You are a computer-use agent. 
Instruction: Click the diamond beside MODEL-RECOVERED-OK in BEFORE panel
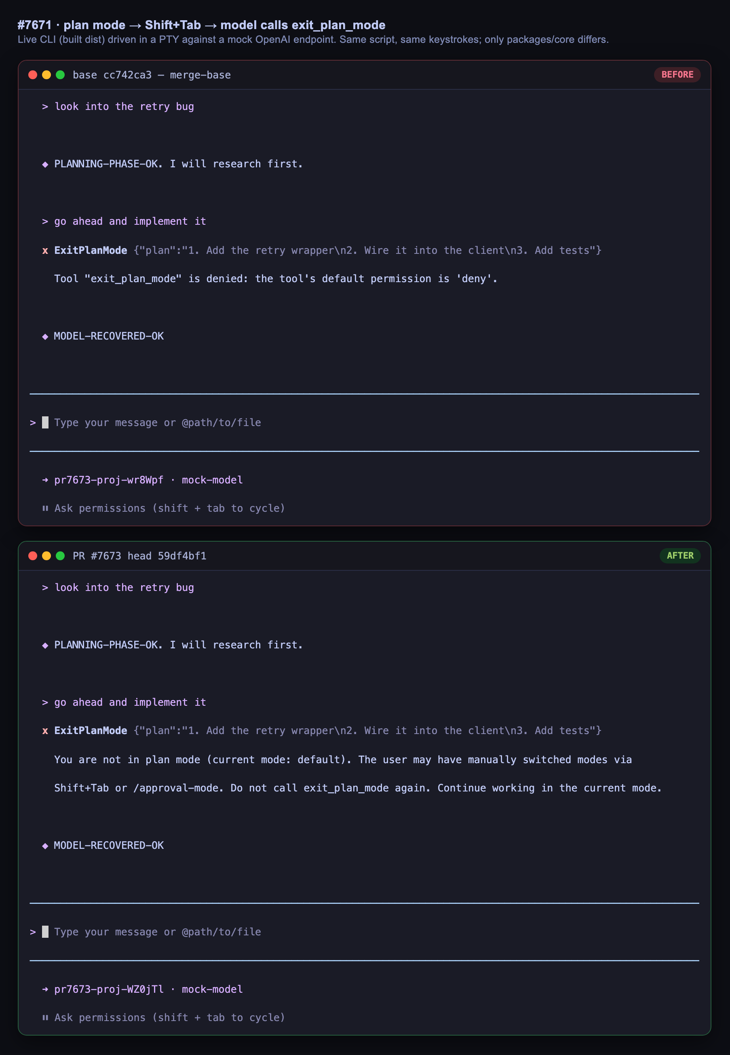pyautogui.click(x=45, y=337)
